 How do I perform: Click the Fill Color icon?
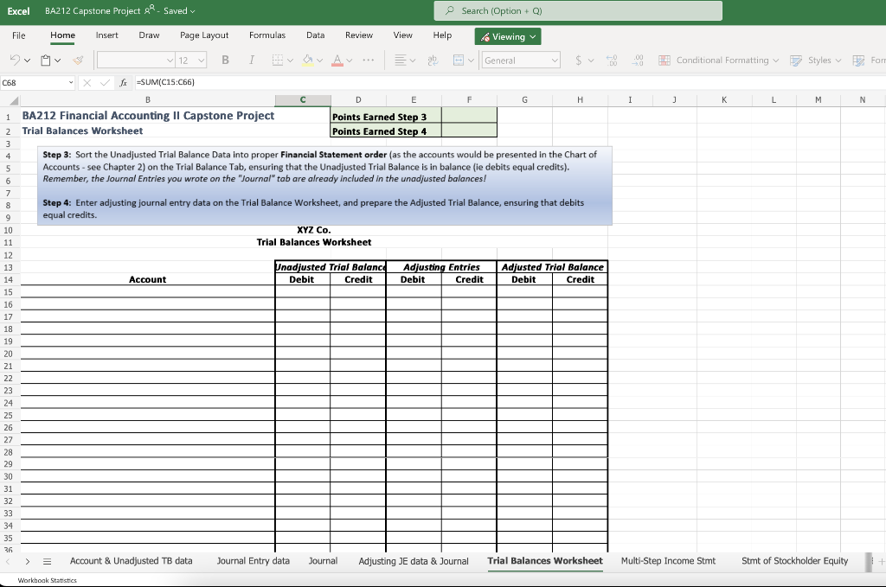pos(307,61)
